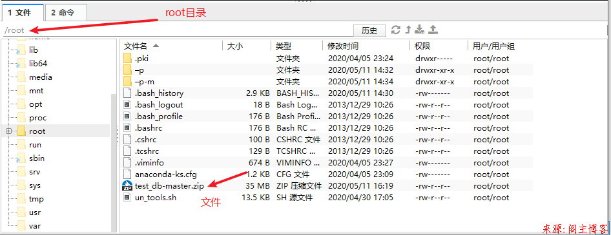
Task: Click the .bashrc file icon
Action: [127, 127]
